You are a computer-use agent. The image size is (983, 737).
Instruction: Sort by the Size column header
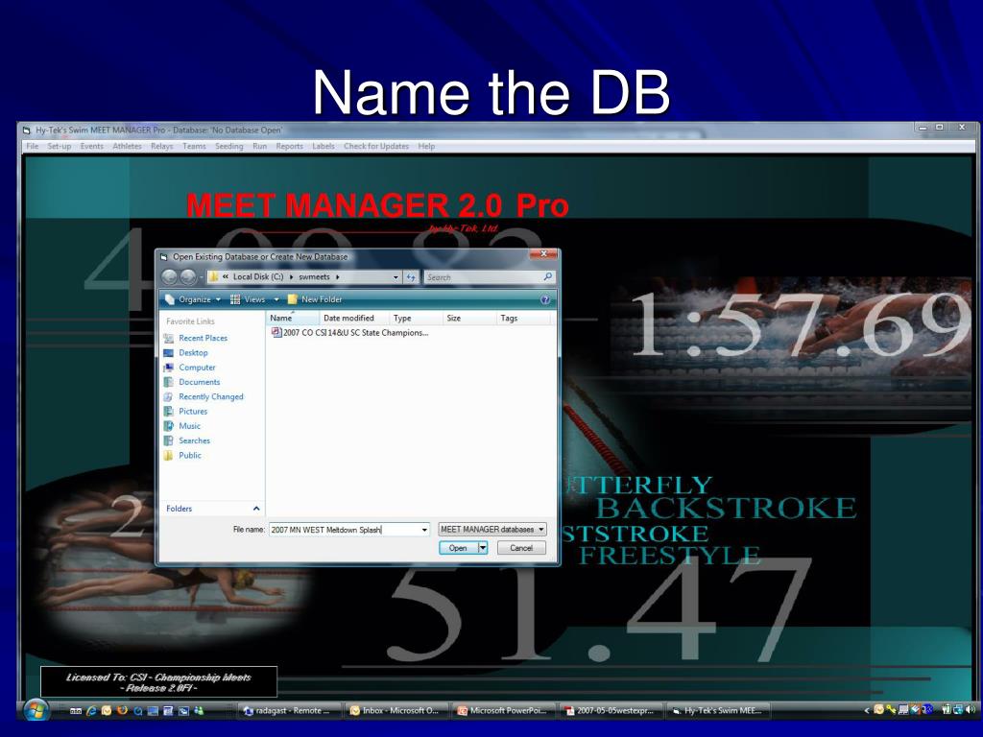[469, 318]
